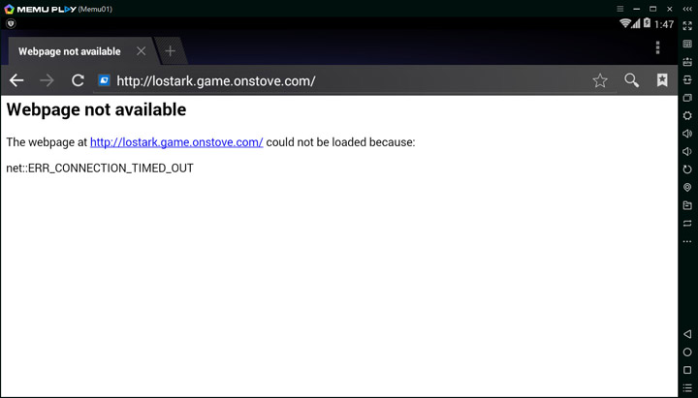Minimize the MEmu Play window
Image resolution: width=698 pixels, height=398 pixels.
[637, 9]
